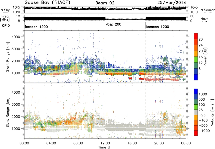Click the "4000" range tick of the power panel

click(x=16, y=37)
